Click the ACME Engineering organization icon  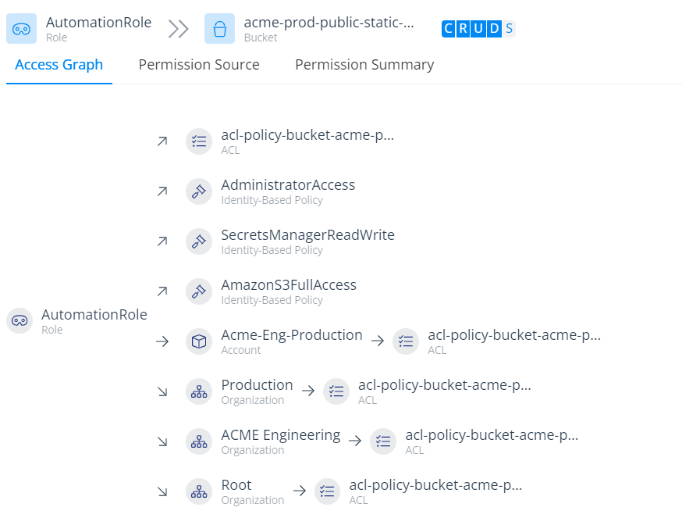[199, 441]
